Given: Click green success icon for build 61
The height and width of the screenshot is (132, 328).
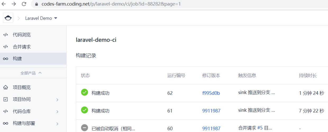Looking at the screenshot, I should pos(84,110).
